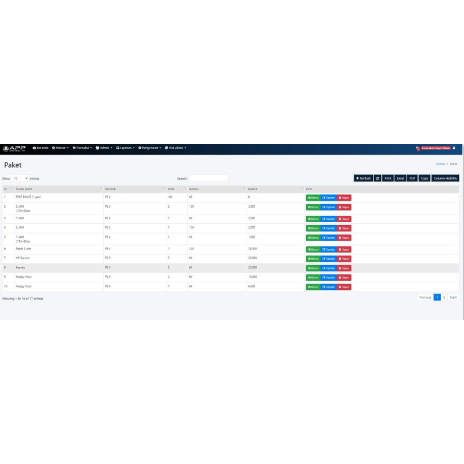
Task: Click Hapus for the HP Karoke package
Action: (x=345, y=259)
